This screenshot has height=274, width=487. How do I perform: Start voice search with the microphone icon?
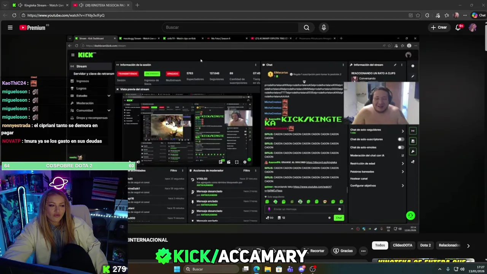pyautogui.click(x=324, y=27)
